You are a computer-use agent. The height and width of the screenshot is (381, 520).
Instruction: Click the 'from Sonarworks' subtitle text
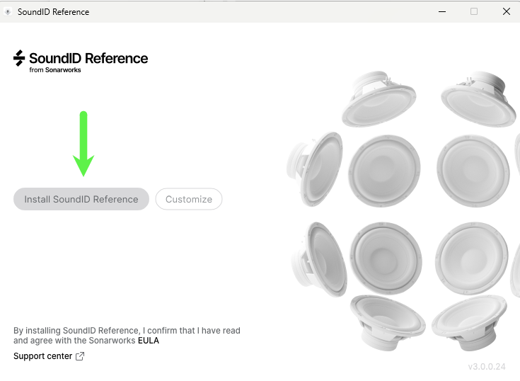(x=55, y=70)
